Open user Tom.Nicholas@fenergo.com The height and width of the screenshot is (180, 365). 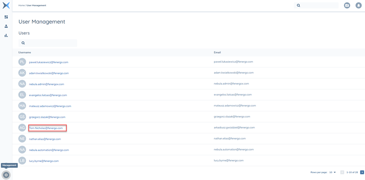[46, 128]
